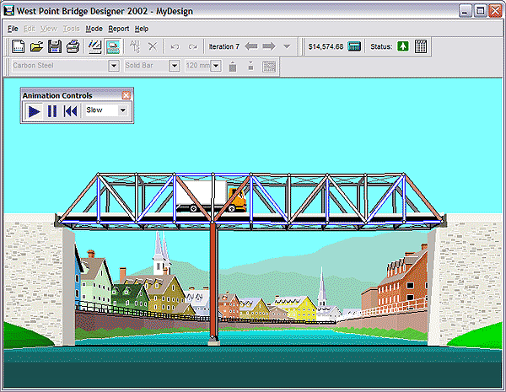Click the Iteration 7 label
The height and width of the screenshot is (392, 506).
point(224,46)
